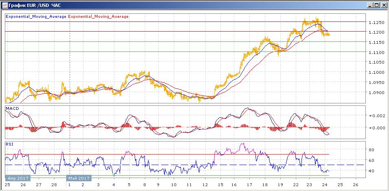389x191 pixels.
Task: Click date label 15 on the time axis
Action: [x=221, y=185]
